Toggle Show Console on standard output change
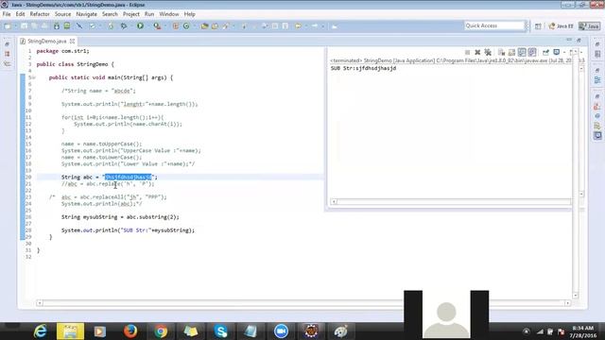The image size is (605, 340). click(x=522, y=53)
